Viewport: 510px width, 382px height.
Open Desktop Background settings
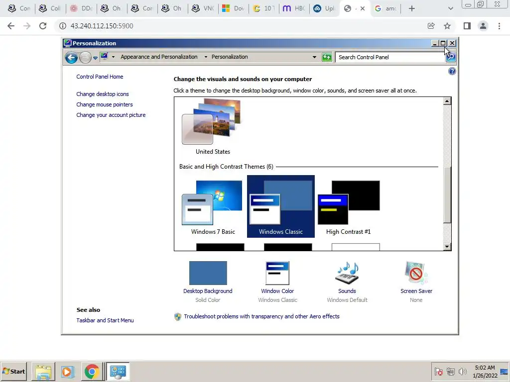click(208, 282)
